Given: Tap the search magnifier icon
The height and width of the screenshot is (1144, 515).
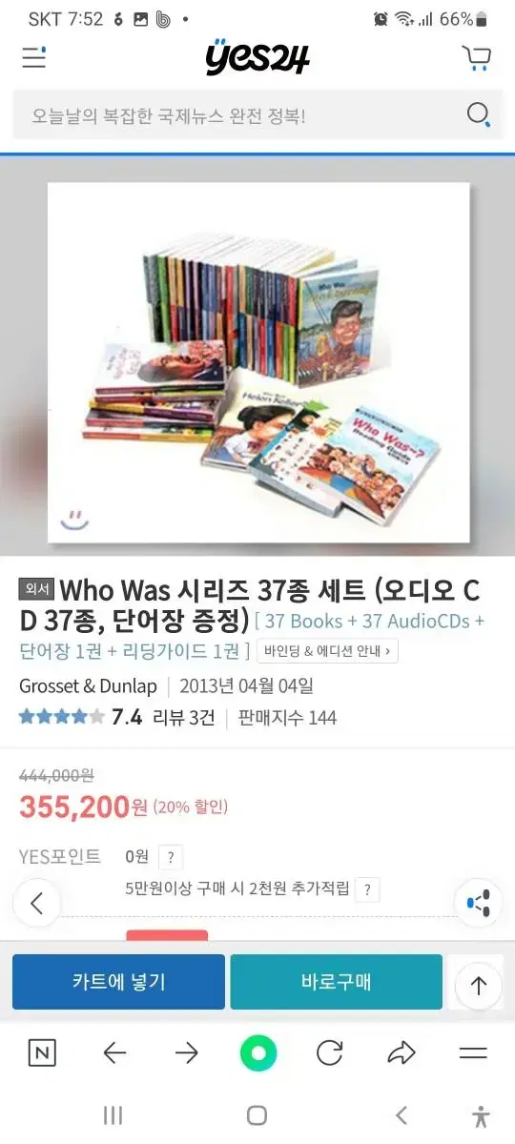Looking at the screenshot, I should tap(479, 116).
